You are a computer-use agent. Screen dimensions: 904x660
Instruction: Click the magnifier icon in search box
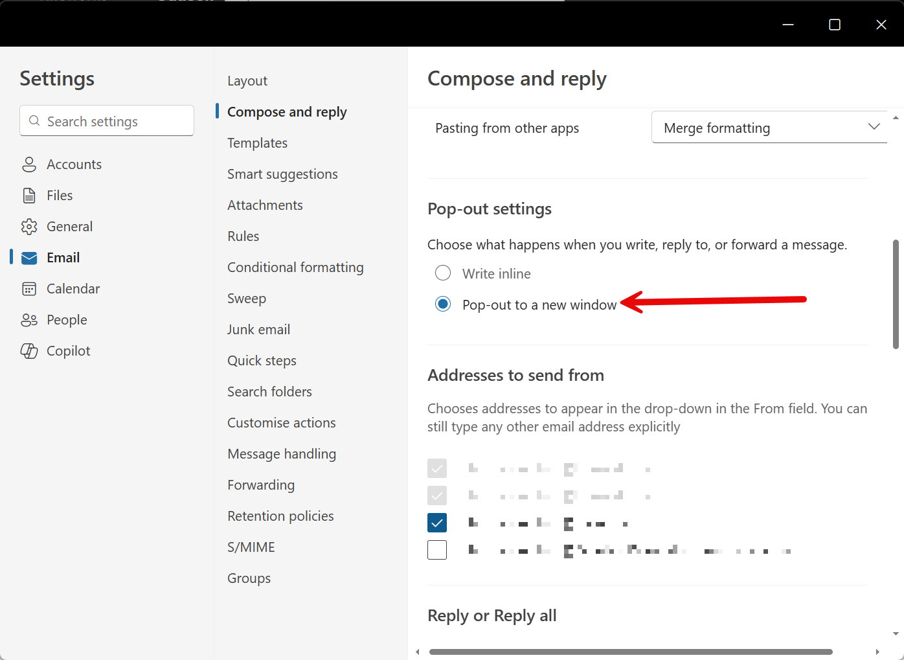coord(35,121)
